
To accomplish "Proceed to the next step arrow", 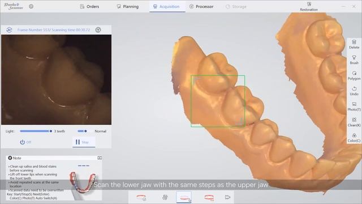I will click(227, 197).
